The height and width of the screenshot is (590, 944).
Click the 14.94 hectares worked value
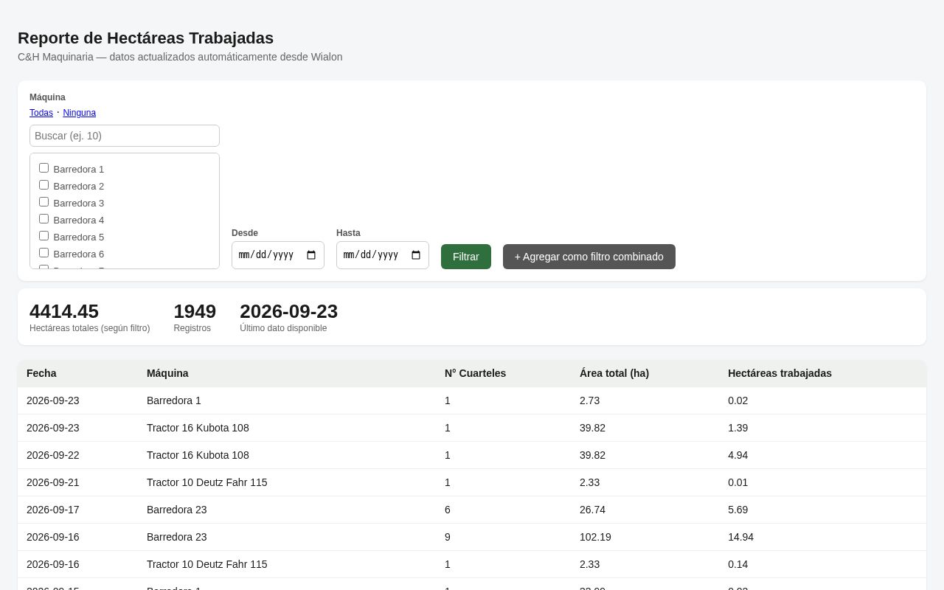point(740,537)
